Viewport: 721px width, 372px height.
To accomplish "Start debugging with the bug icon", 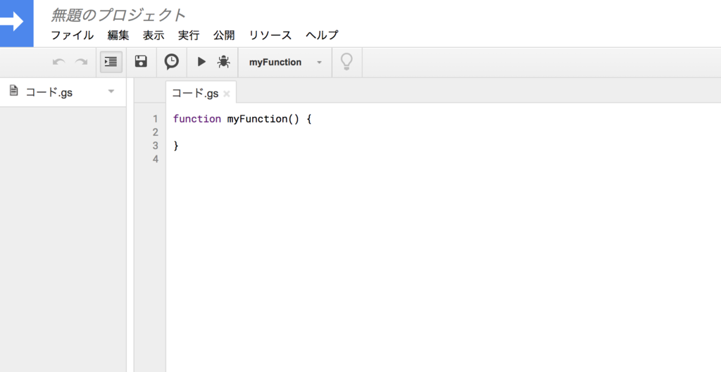I will click(223, 62).
